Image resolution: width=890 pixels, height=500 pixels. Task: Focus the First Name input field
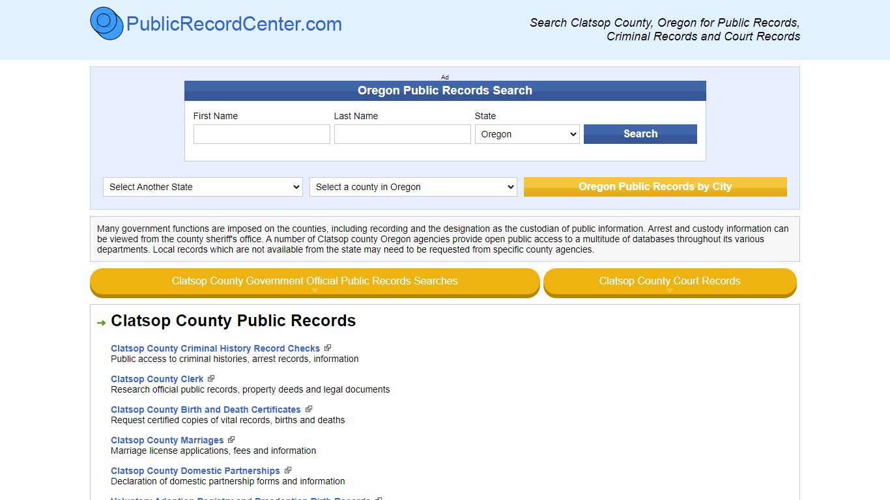262,134
